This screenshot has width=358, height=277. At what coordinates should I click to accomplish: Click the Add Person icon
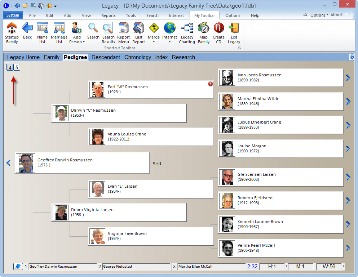click(x=77, y=28)
